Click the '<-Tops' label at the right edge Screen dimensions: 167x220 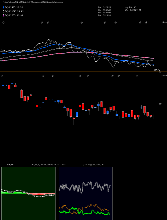point(164,22)
